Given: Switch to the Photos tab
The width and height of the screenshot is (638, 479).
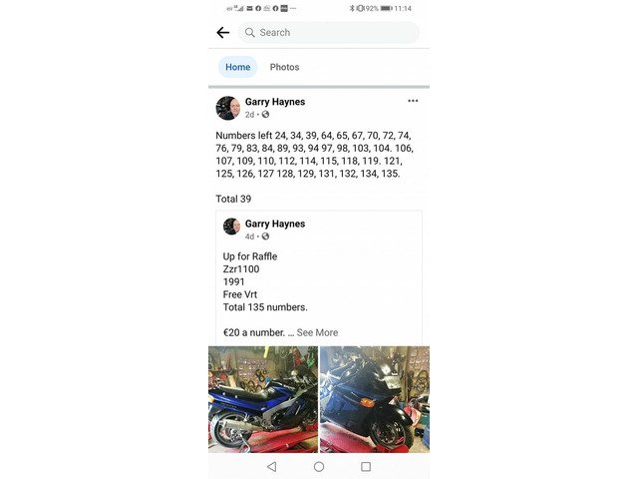Looking at the screenshot, I should (284, 67).
